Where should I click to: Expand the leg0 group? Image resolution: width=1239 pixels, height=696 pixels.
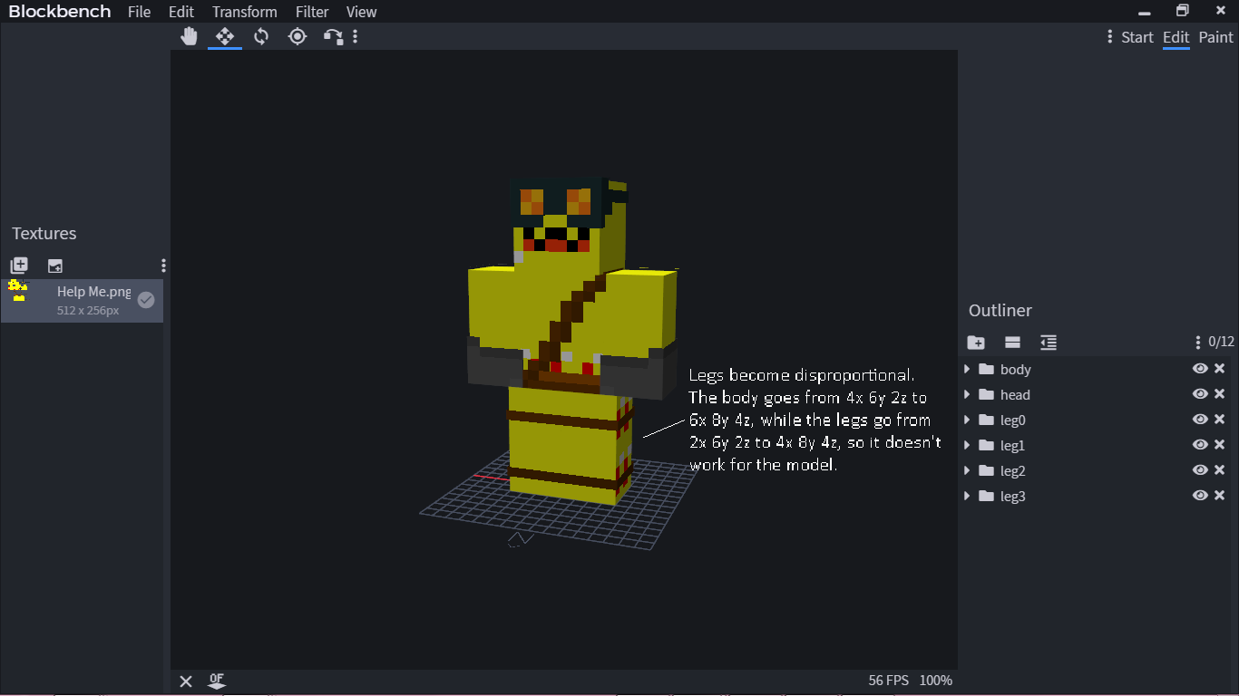[966, 420]
